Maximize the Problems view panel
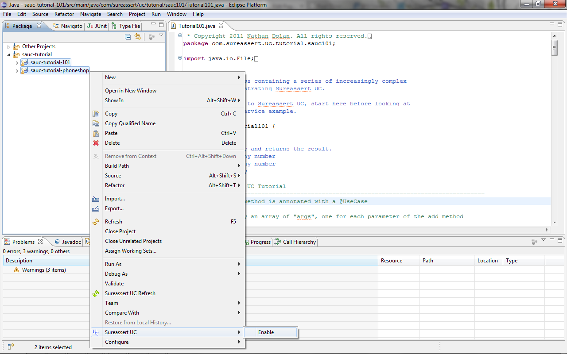 [x=560, y=241]
